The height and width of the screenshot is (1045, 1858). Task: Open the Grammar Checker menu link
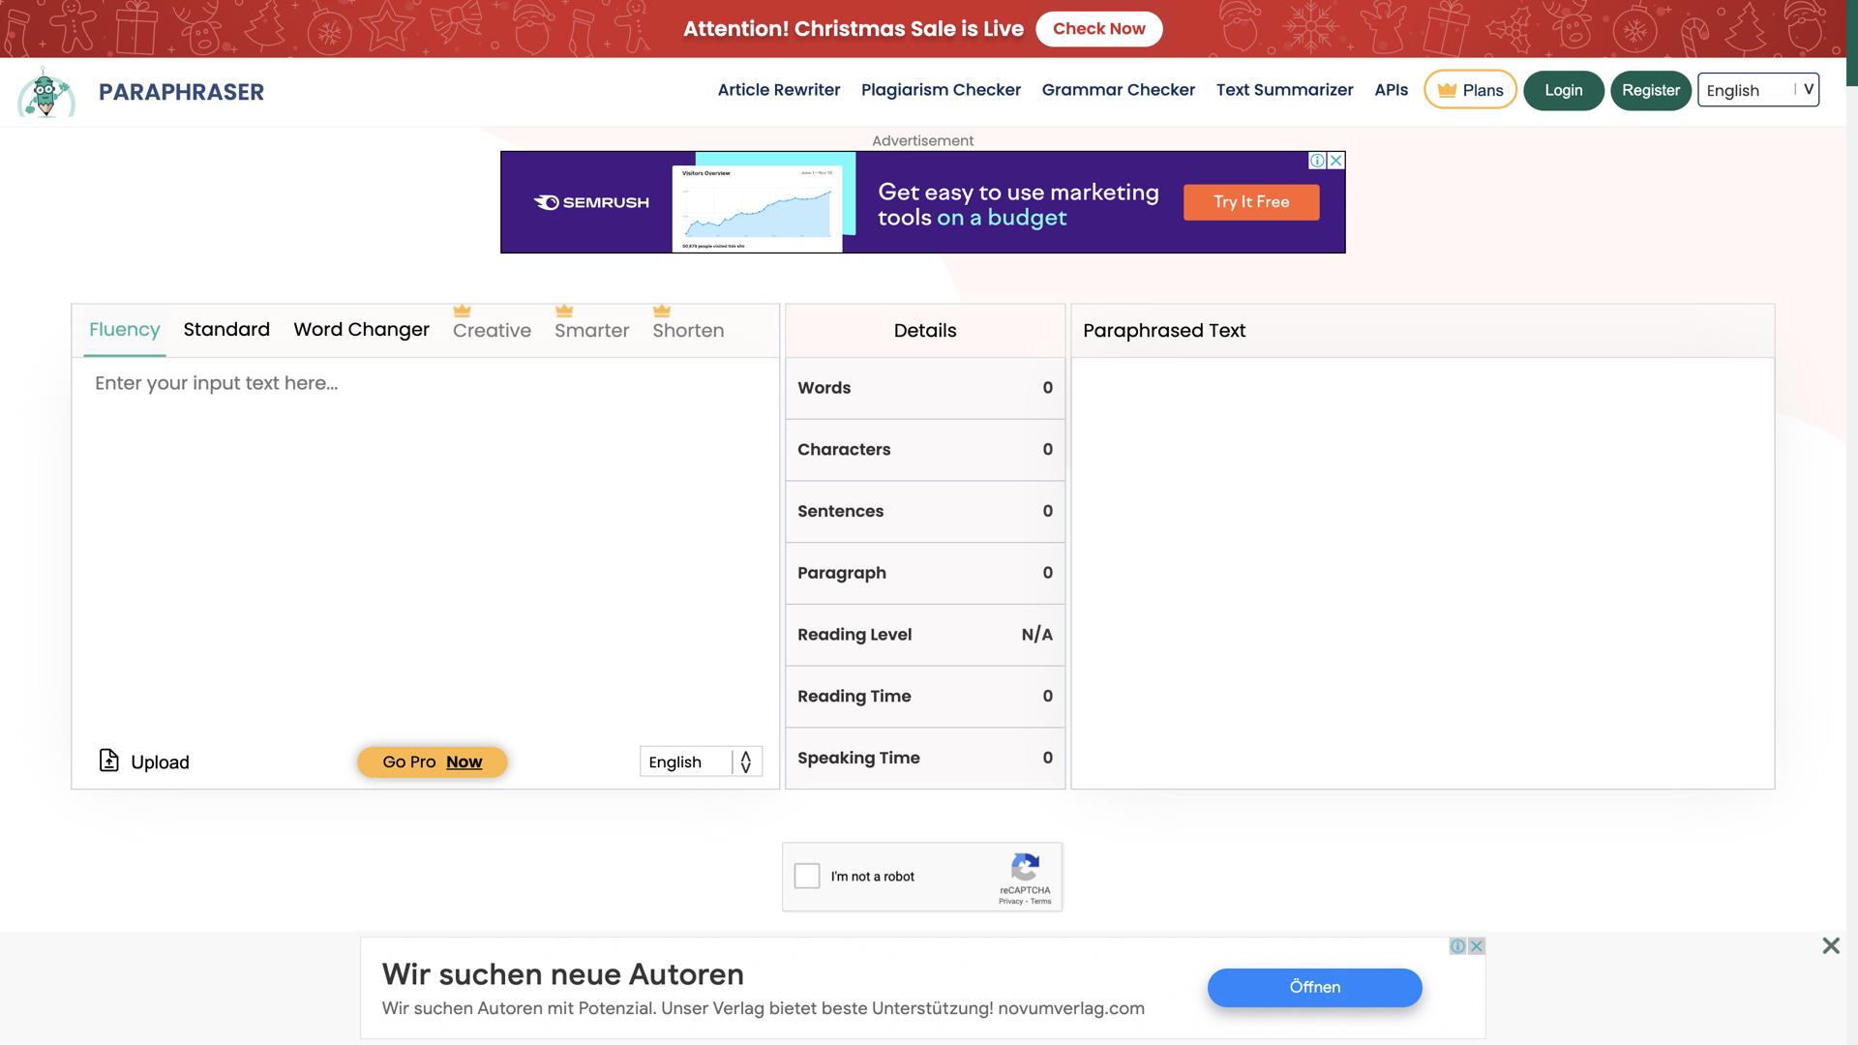[1118, 90]
